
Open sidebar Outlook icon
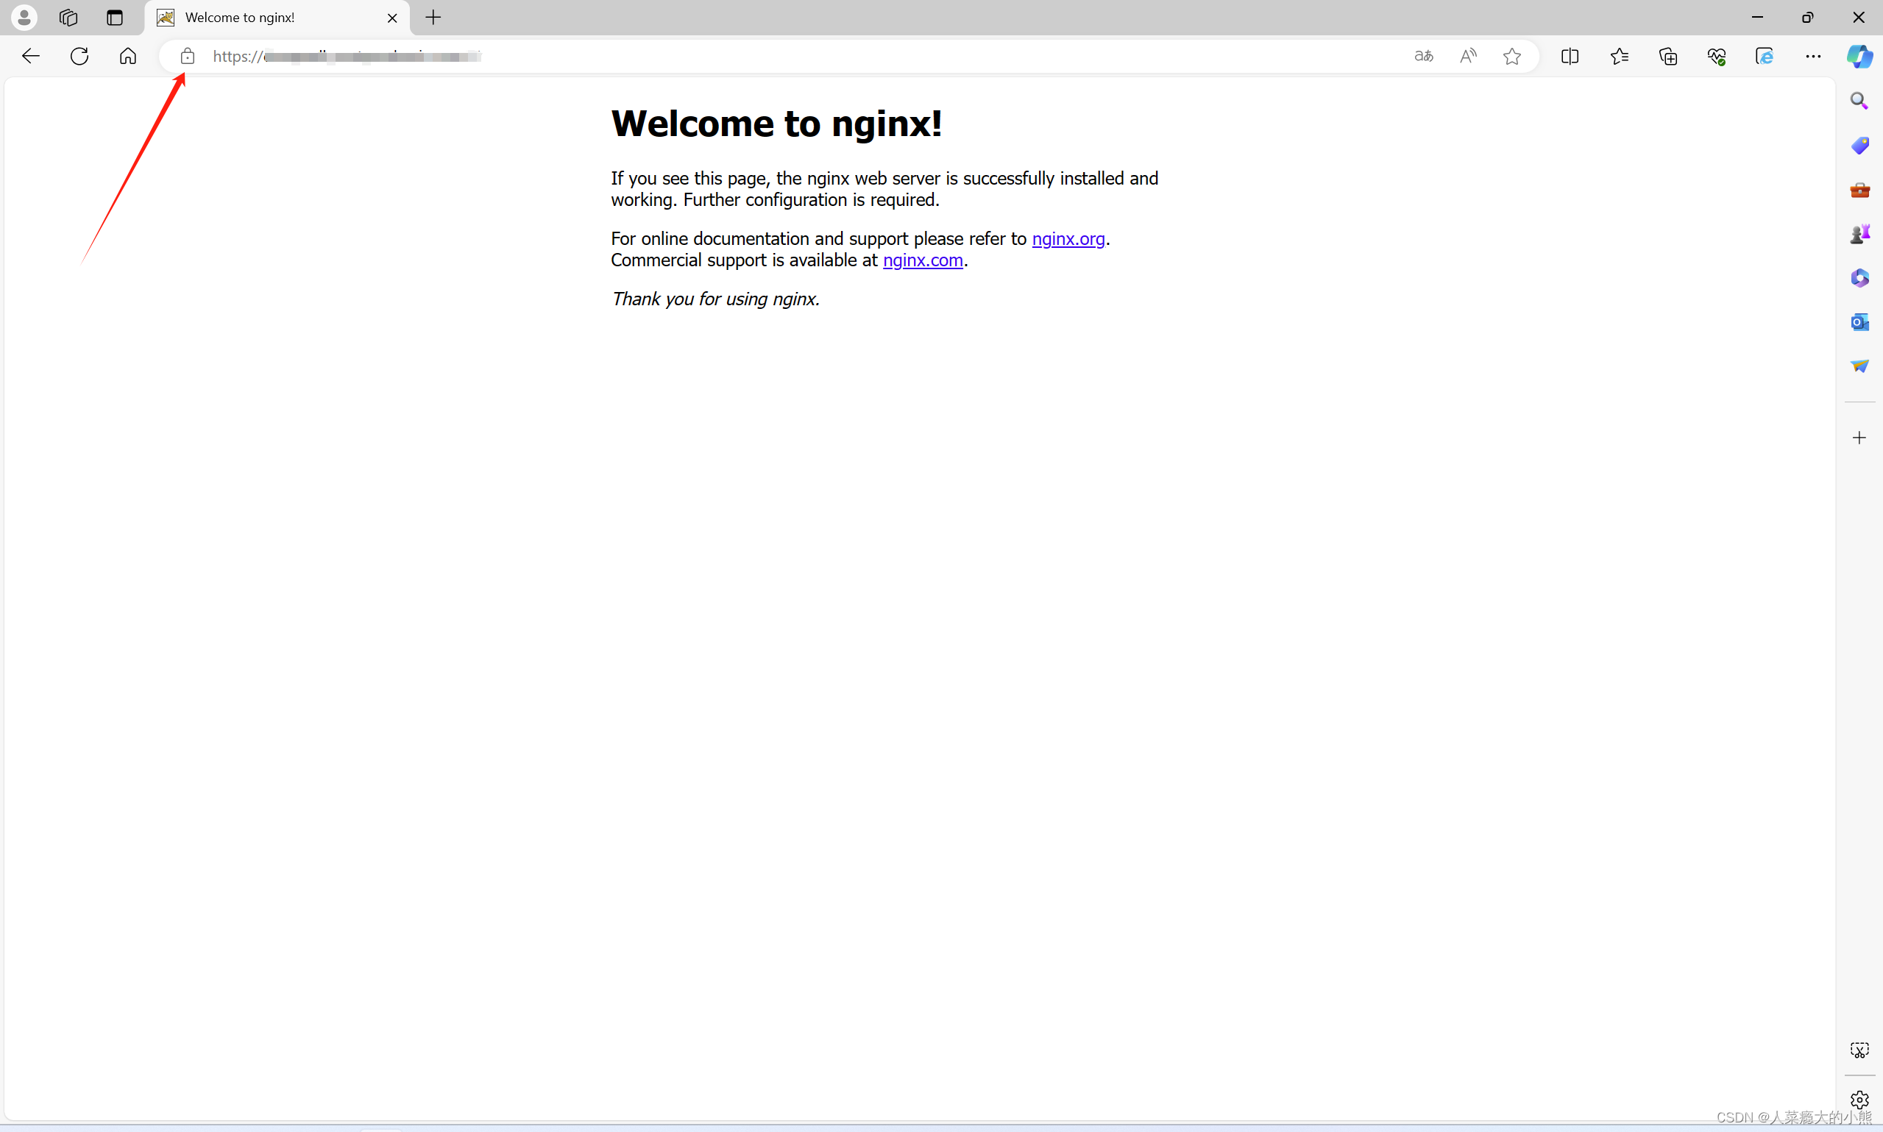pos(1859,322)
